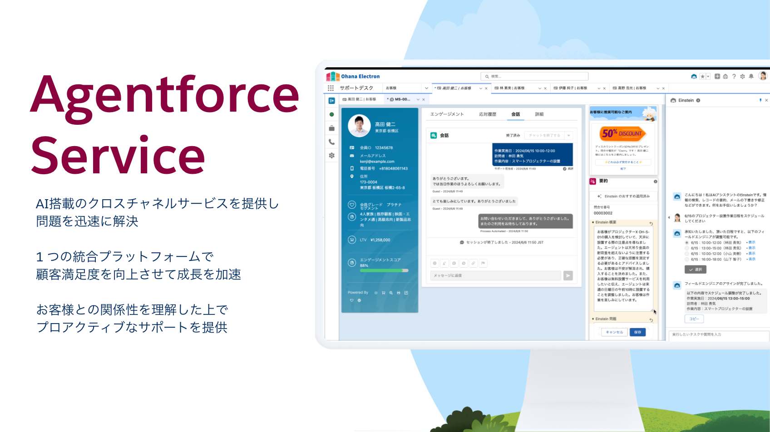Screen dimensions: 770x432
Task: Open the briefcase icon in sidebar
Action: tap(331, 128)
